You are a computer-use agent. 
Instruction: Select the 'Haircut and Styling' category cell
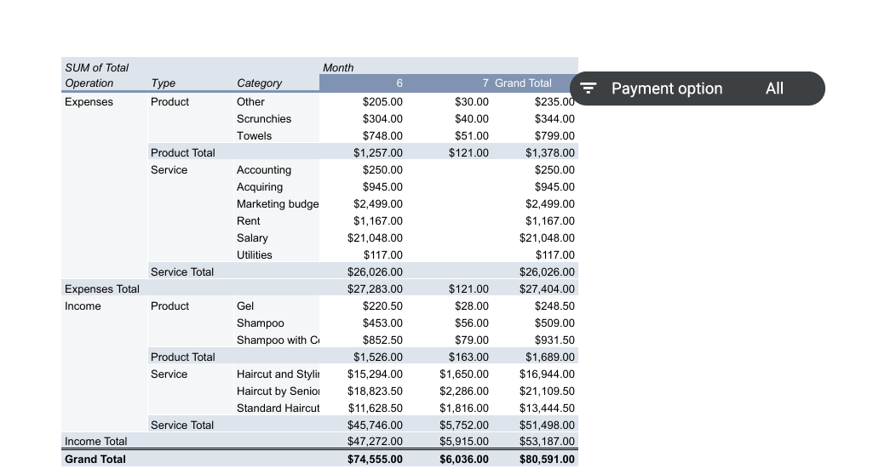coord(278,374)
